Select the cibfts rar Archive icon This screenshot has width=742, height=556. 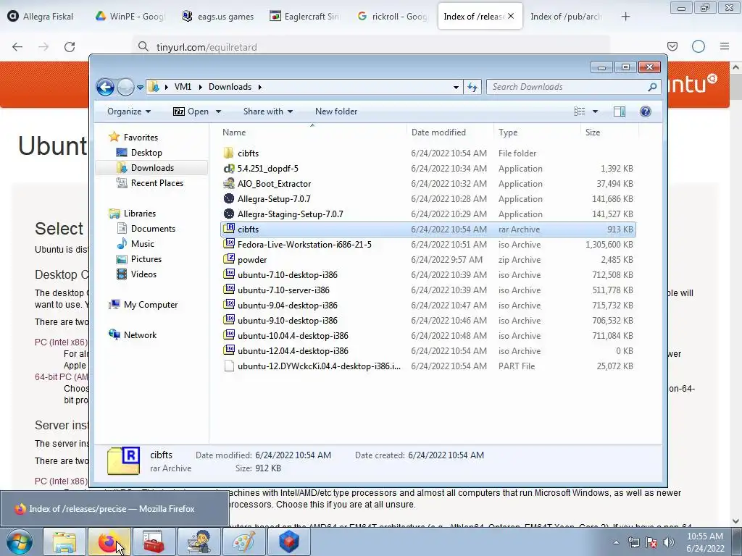point(228,229)
